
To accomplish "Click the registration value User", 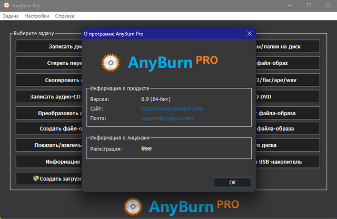I will (146, 148).
